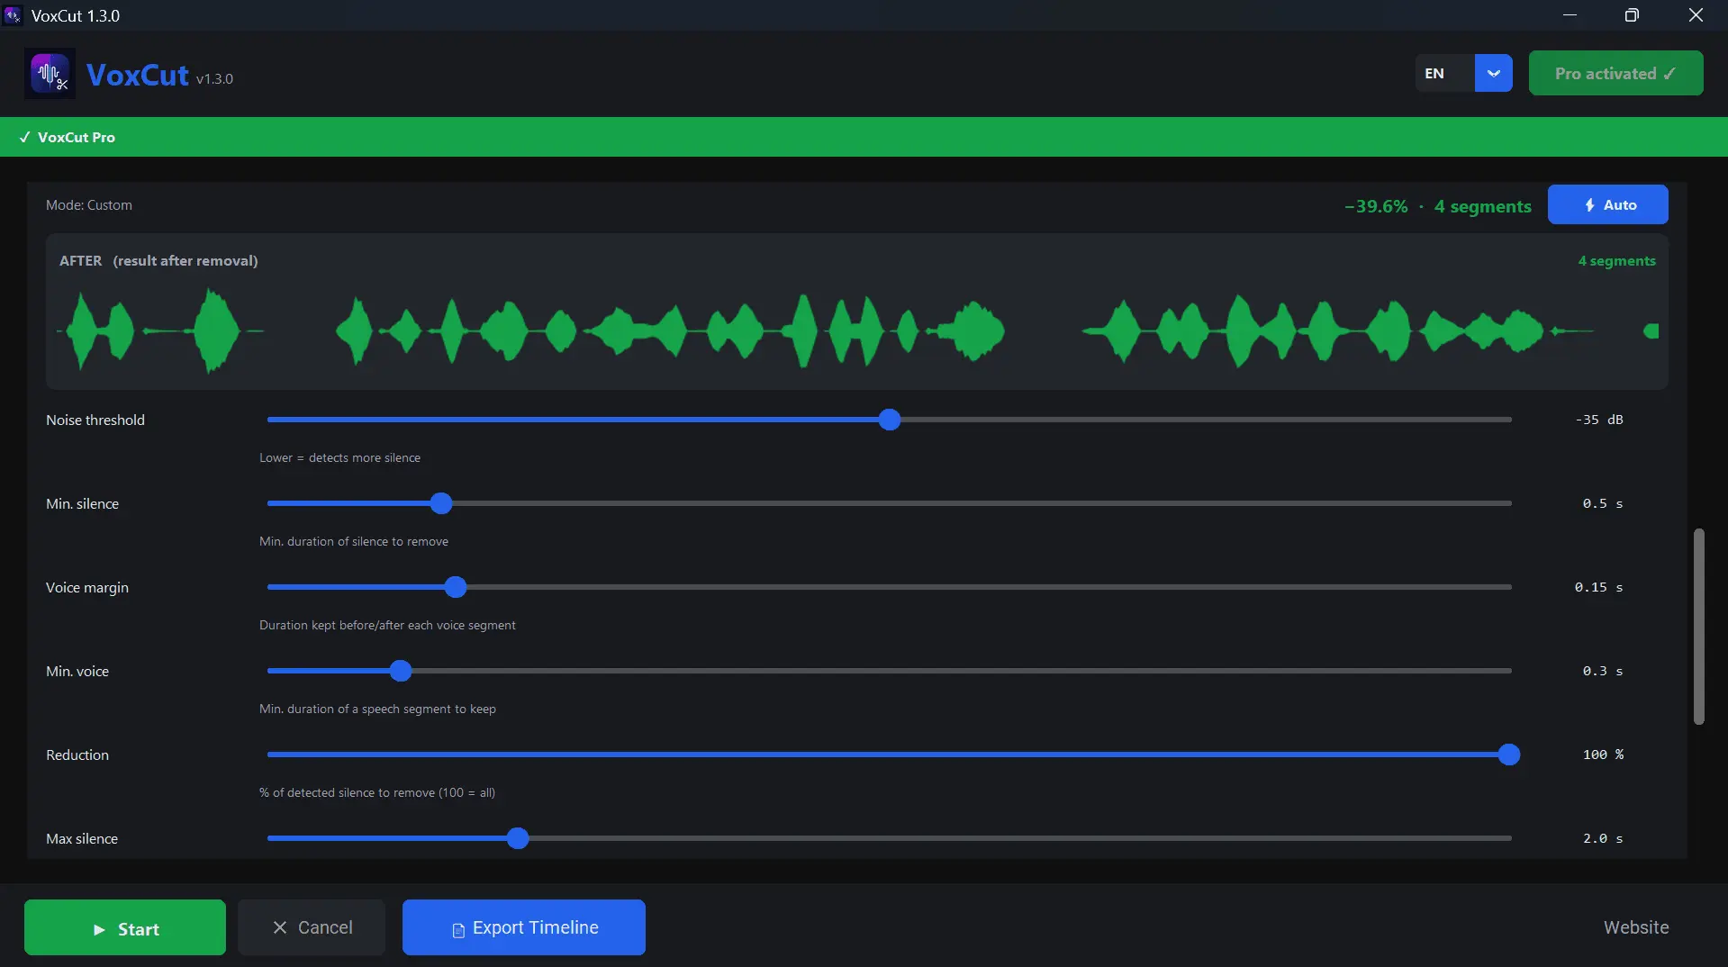Open the Website link
The width and height of the screenshot is (1728, 967).
coord(1636,927)
